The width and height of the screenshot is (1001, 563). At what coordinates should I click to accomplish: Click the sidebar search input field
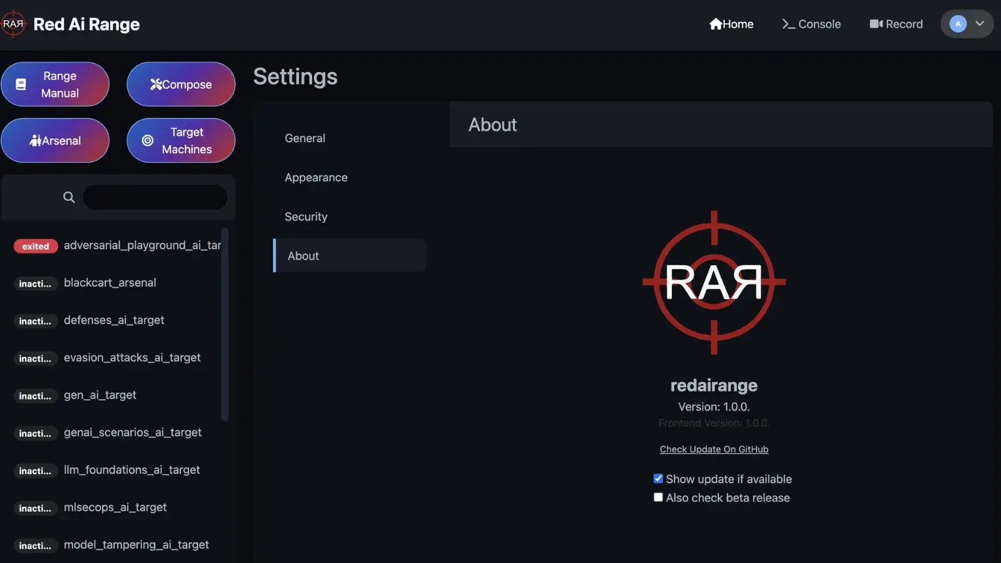154,197
